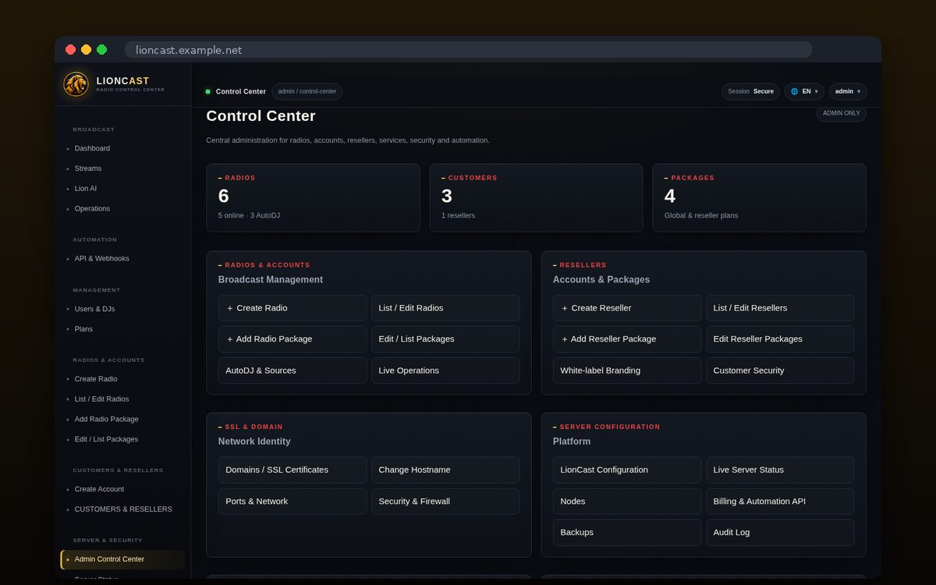936x585 pixels.
Task: Open Live Operations
Action: pos(445,370)
